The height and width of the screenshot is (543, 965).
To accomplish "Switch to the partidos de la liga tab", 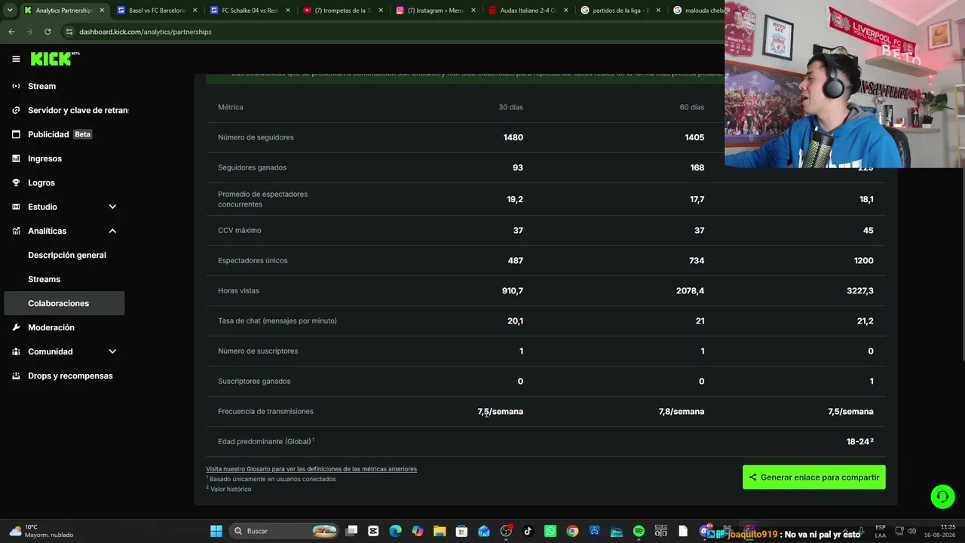I will click(620, 11).
